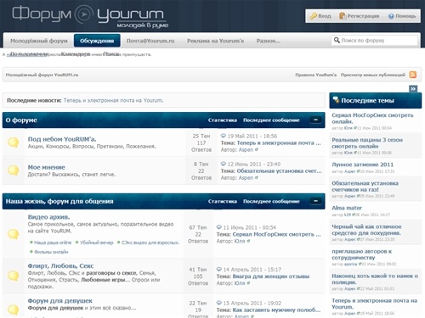Open the Фильмы онлайн subforum

(51, 252)
